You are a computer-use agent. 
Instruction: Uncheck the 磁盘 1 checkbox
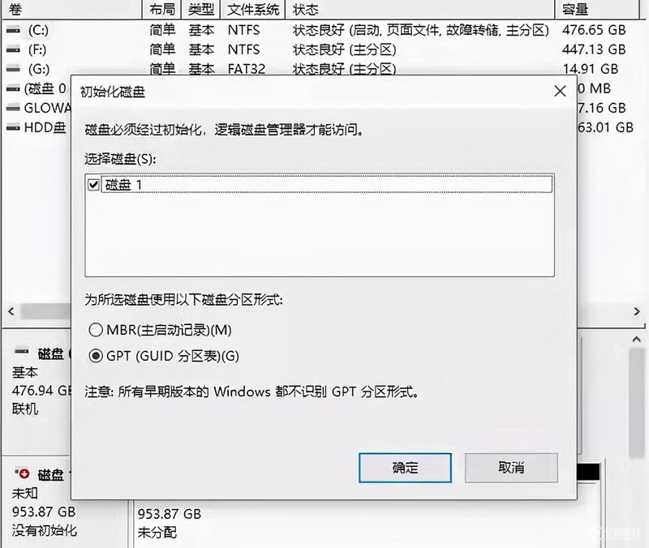[93, 185]
